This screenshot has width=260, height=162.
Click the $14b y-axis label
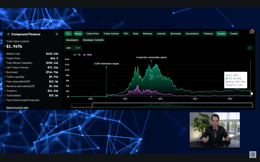click(67, 59)
